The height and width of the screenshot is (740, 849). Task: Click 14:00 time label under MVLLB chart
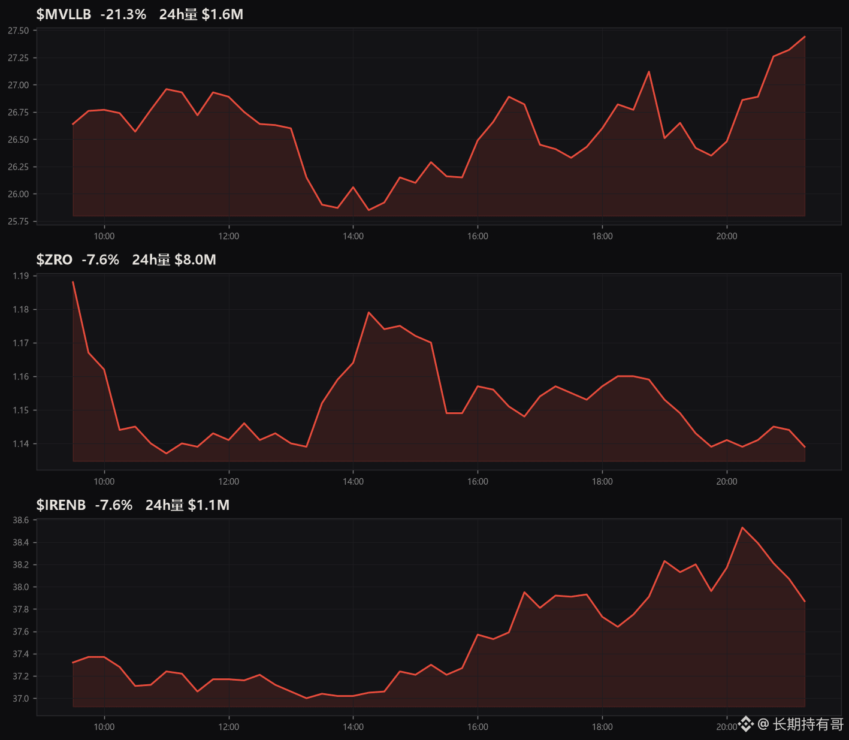tap(354, 236)
